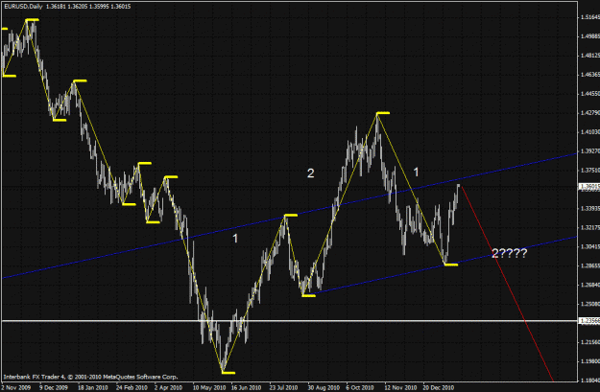Click the 20 Dec 2010 date label
600x392 pixels.
point(439,387)
